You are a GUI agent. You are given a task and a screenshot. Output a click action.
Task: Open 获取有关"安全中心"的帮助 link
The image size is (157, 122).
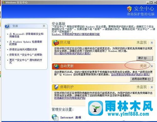(x=26, y=55)
